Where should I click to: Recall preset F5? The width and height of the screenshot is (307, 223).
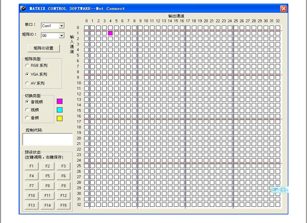click(47, 176)
